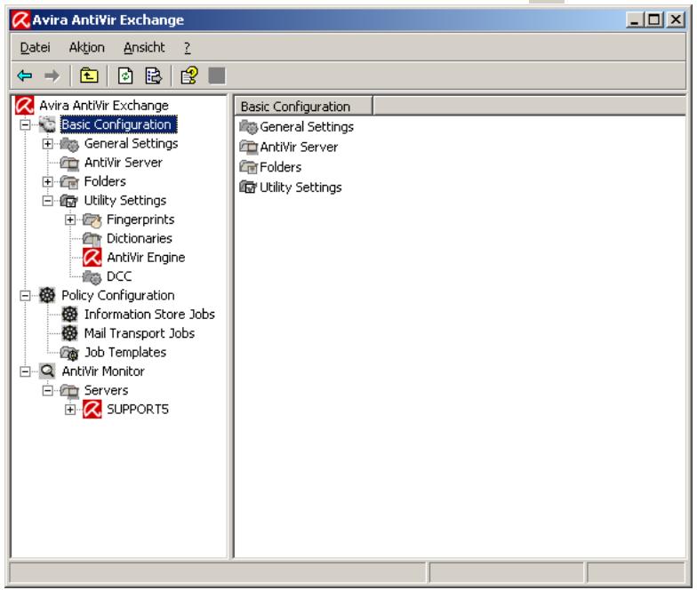This screenshot has height=590, width=697.
Task: Open the Datei menu
Action: 36,47
